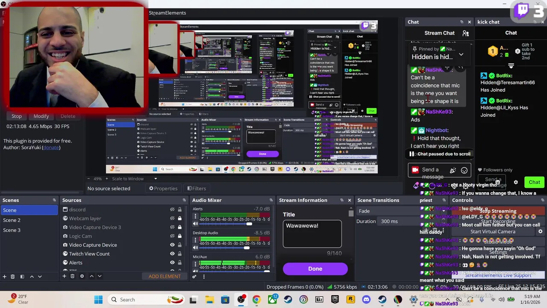
Task: Click the Stop button under webcam preview
Action: [x=17, y=116]
